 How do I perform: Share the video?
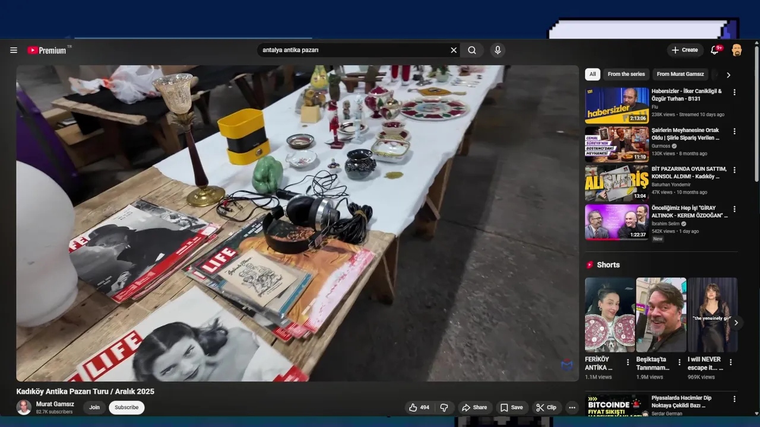[474, 407]
